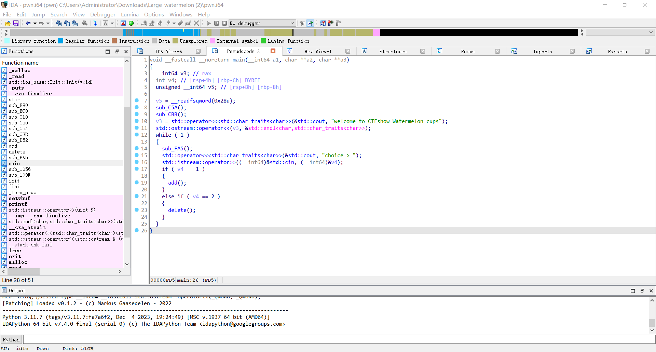
Task: Click the navigation band overview bar
Action: click(x=294, y=32)
